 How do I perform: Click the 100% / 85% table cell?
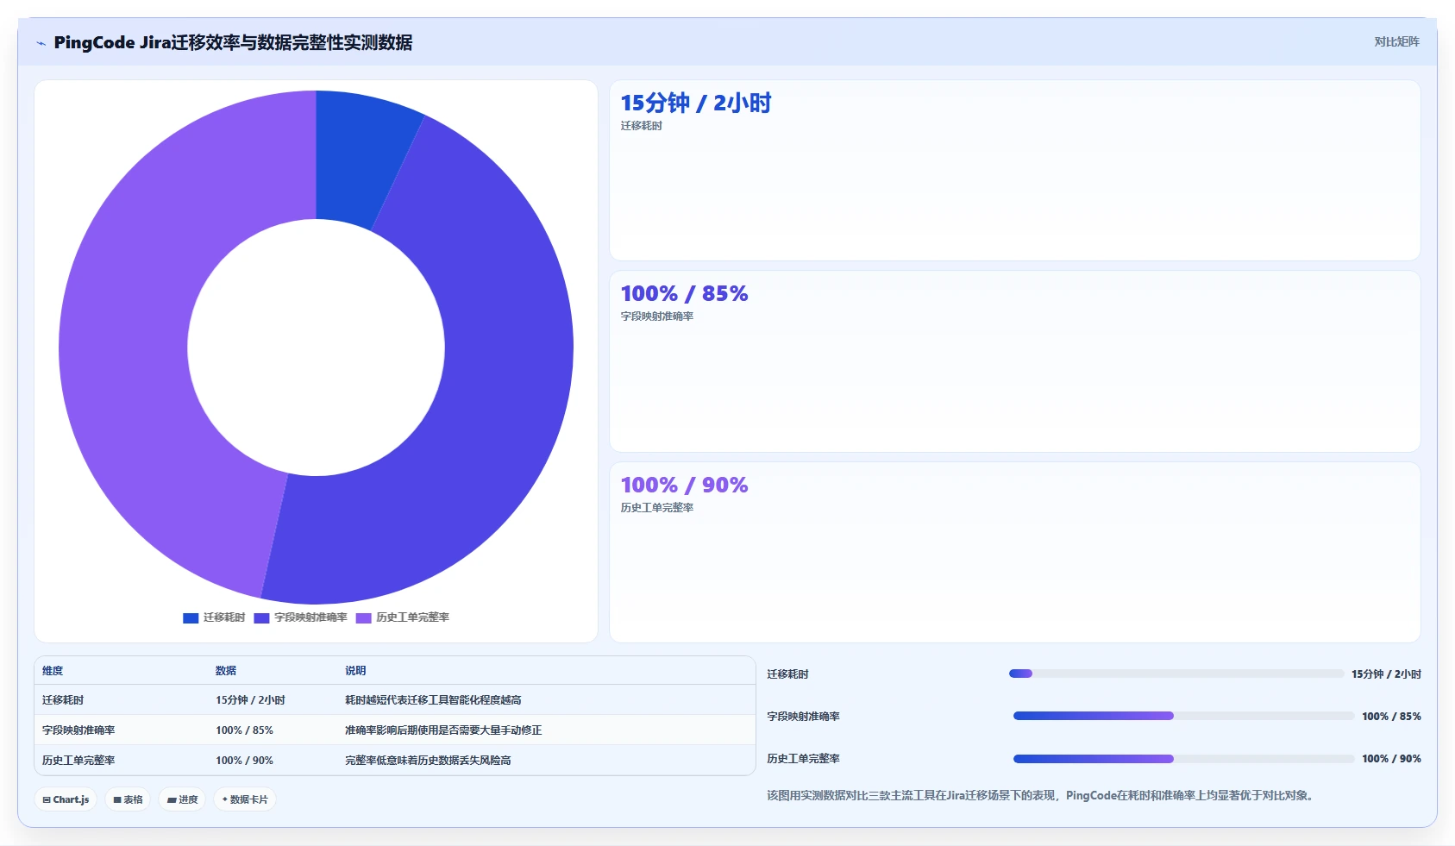click(x=244, y=730)
